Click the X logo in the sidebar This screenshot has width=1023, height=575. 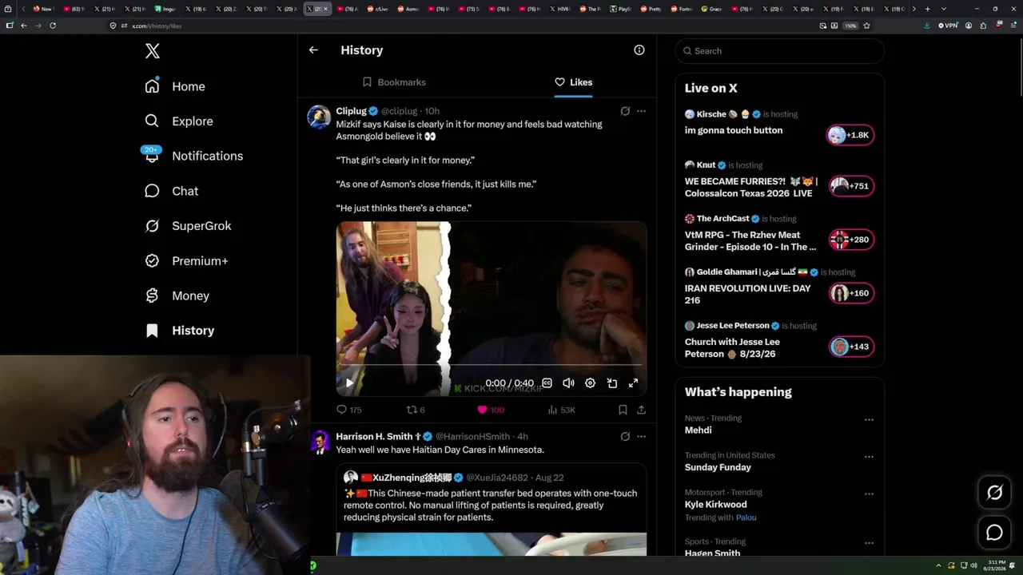[x=153, y=51]
